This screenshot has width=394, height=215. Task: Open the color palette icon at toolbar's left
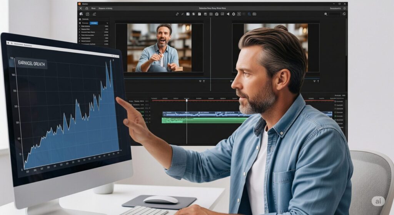[81, 14]
